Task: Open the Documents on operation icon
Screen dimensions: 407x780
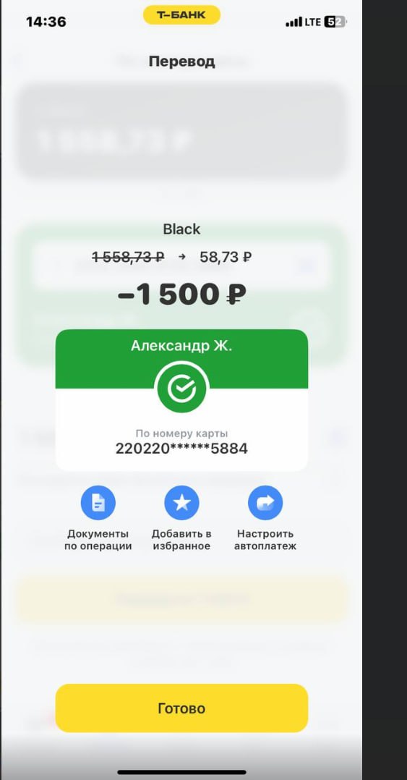Action: [x=98, y=502]
